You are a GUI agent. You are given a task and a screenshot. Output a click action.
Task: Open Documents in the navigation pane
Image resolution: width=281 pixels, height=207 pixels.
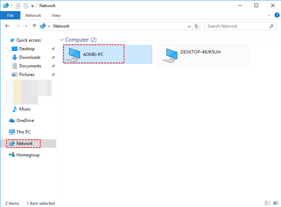30,66
